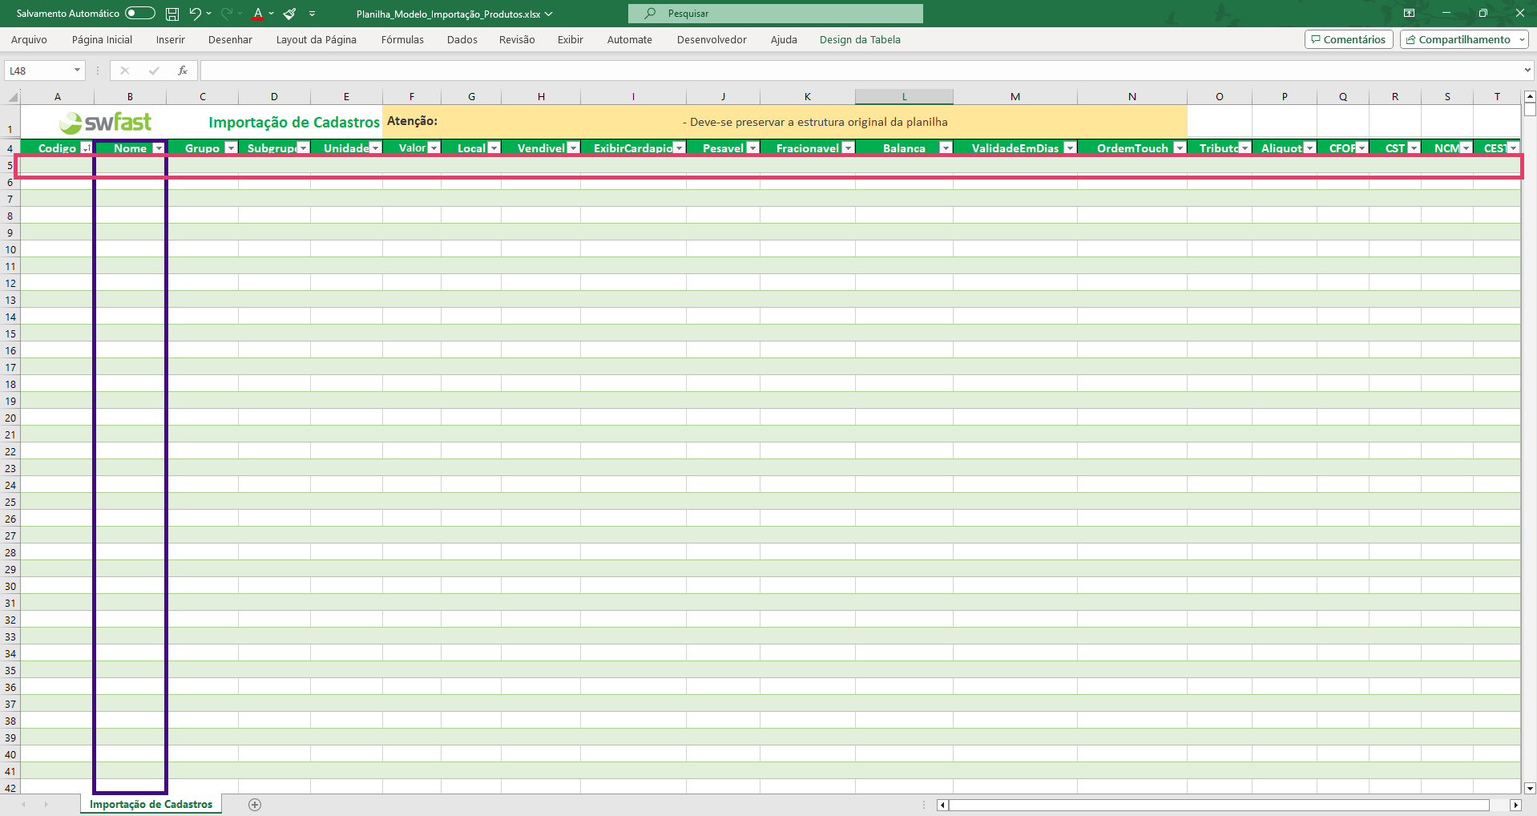Viewport: 1537px width, 816px height.
Task: Click the Save icon in title bar
Action: 172,14
